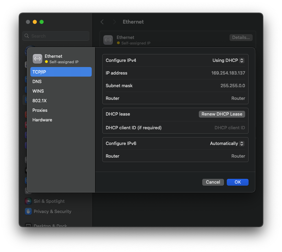Screen dimensions: 282x252
Task: Click the subnet mask 255.255.0.0
Action: click(233, 86)
